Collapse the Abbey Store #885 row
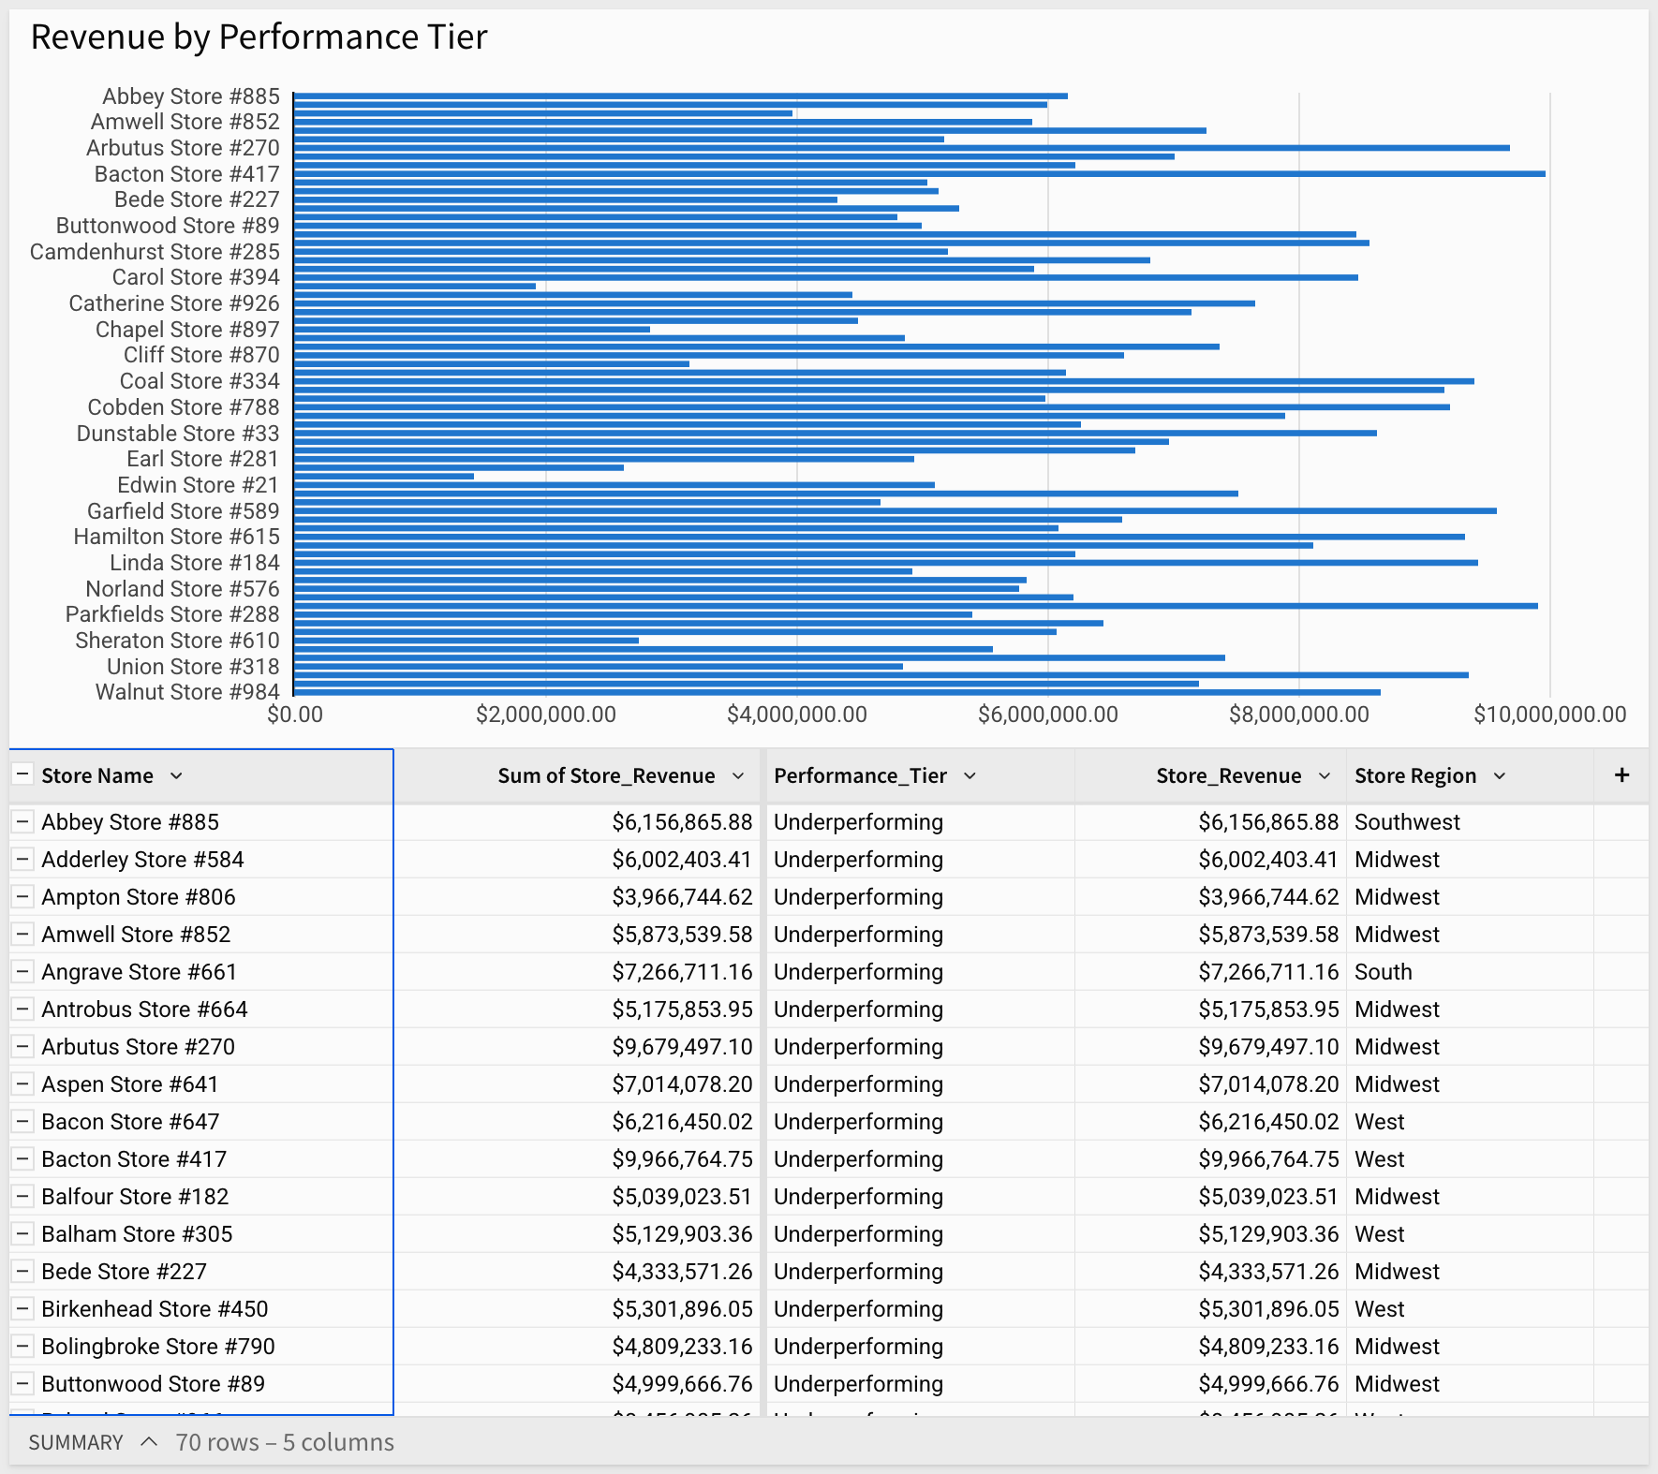Screen dimensions: 1658x1474 click(x=22, y=822)
